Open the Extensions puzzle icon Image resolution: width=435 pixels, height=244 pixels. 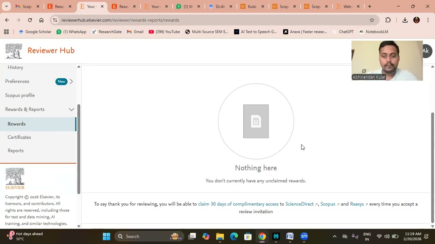coord(388,20)
